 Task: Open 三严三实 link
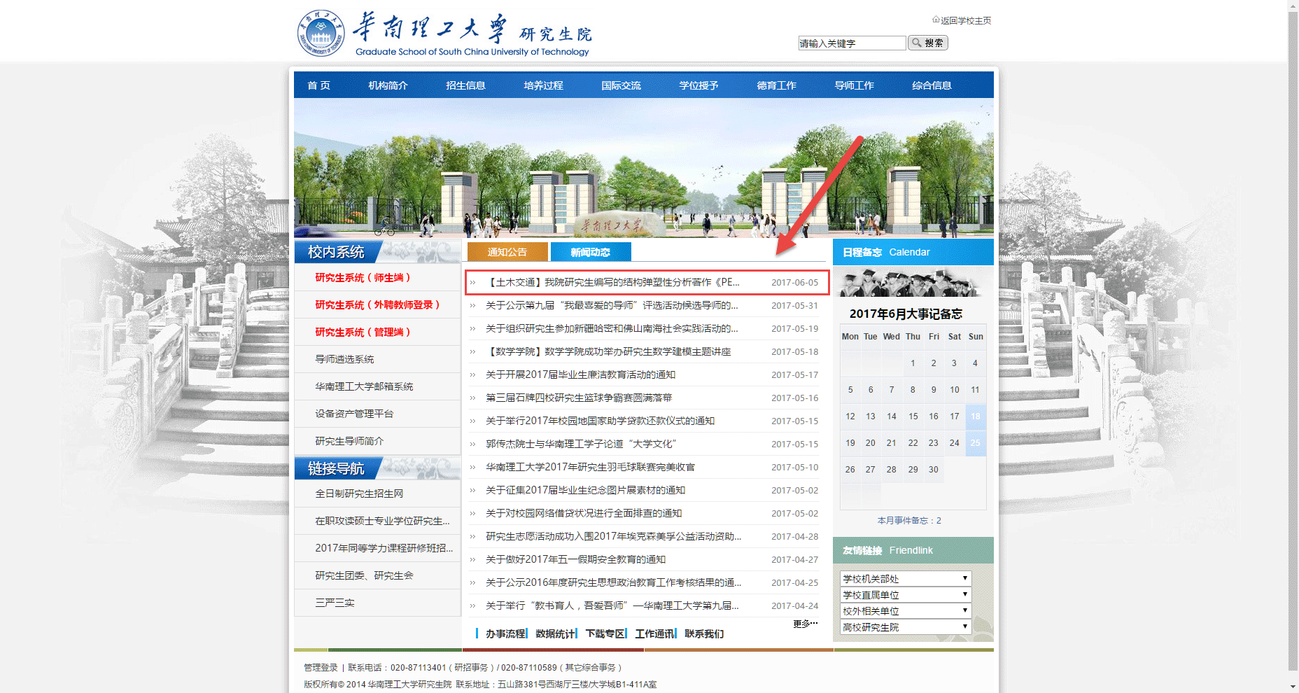335,603
